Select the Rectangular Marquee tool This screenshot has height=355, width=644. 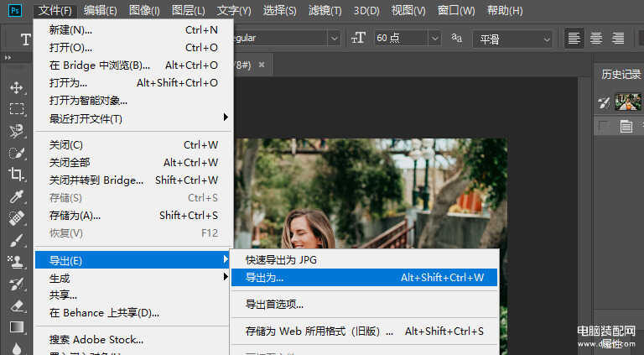pos(16,109)
